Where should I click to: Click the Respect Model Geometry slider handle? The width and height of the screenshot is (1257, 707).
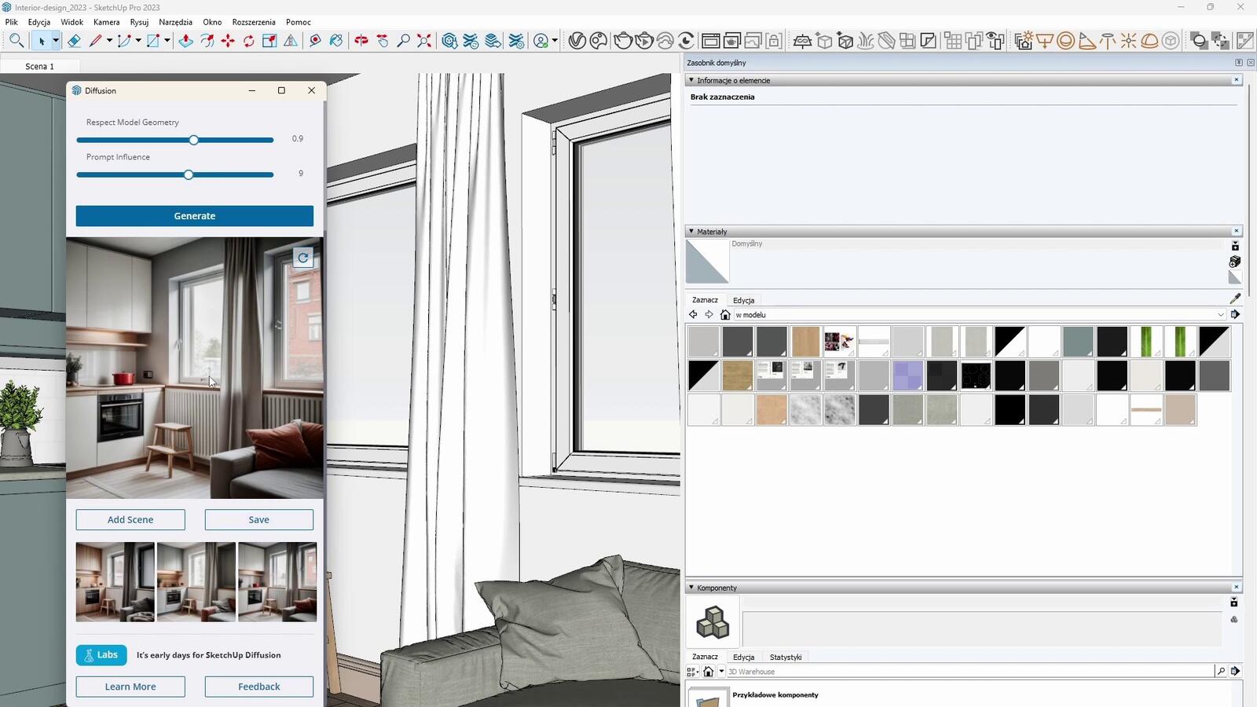coord(193,140)
